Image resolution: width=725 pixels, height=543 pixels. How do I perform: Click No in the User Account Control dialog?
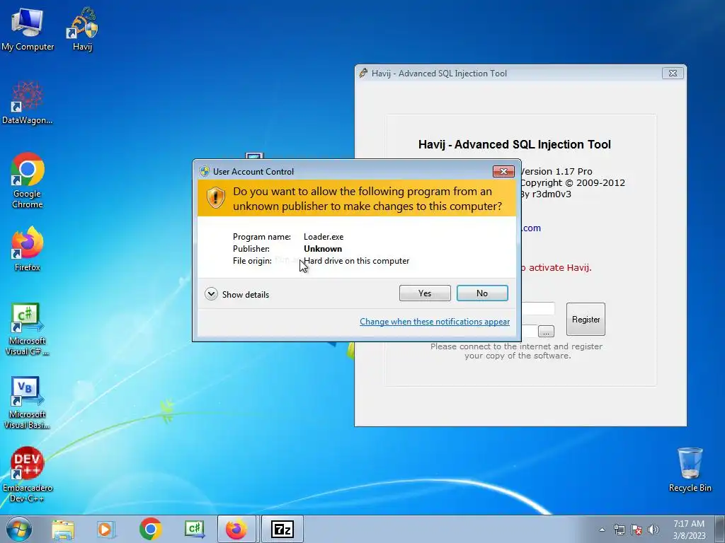pyautogui.click(x=481, y=293)
